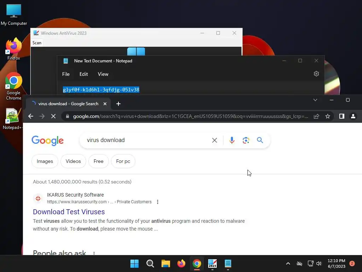Screen dimensions: 362x272
Task: Minimize Windows AntiVirus 2023 window
Action: click(202, 33)
